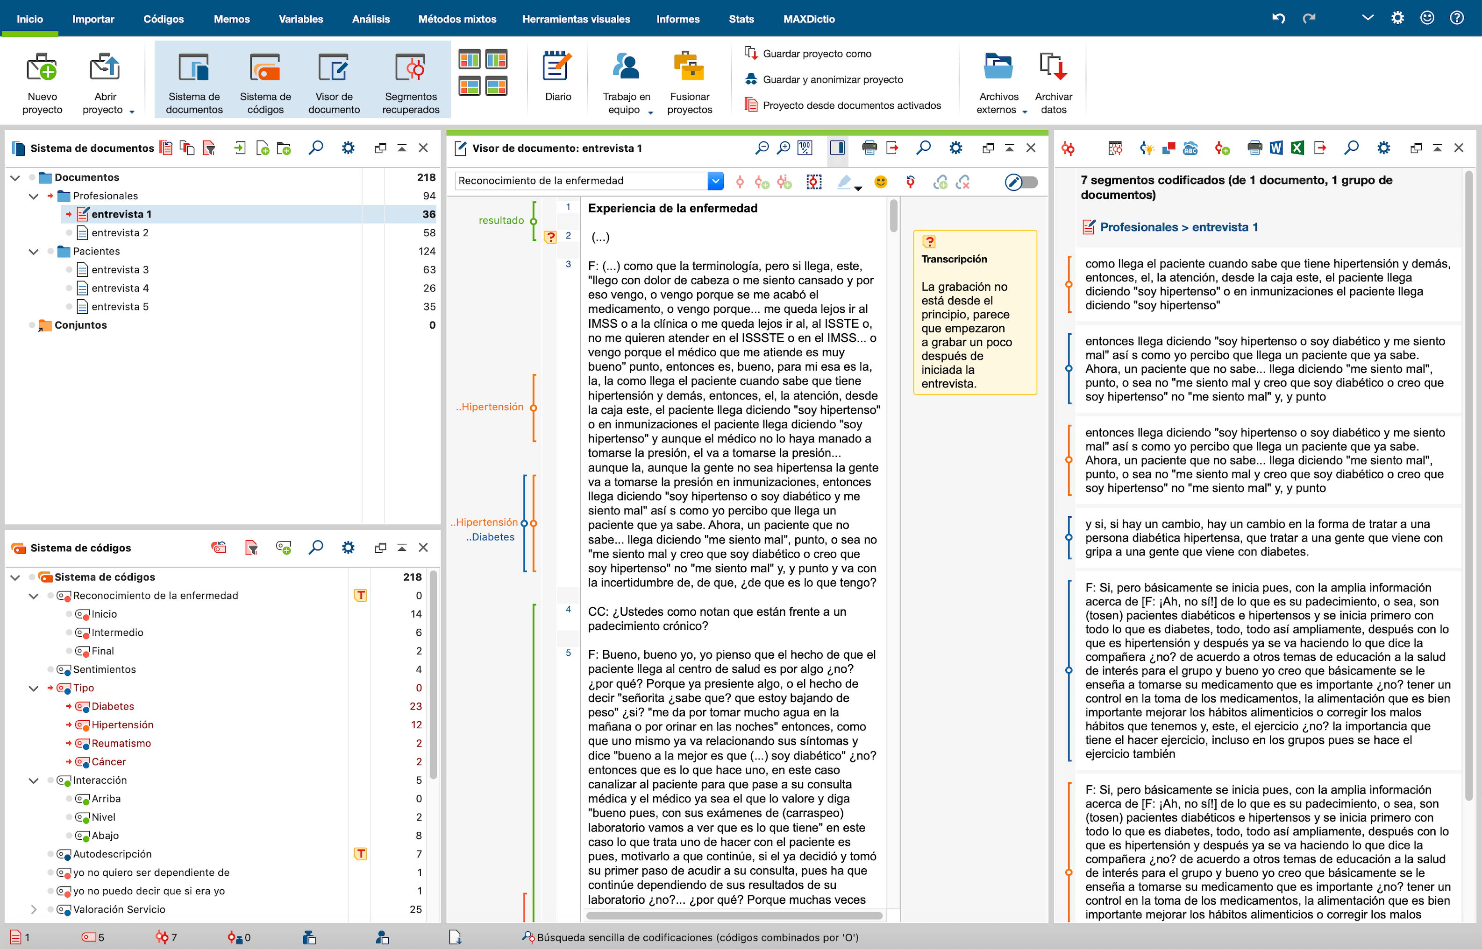Collapse the Interacción code branch
This screenshot has height=949, width=1482.
[x=34, y=780]
